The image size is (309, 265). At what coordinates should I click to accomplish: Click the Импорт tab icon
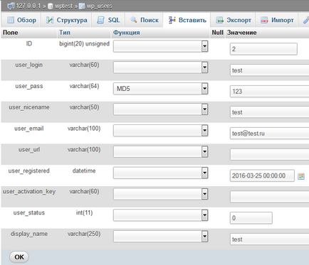click(264, 20)
